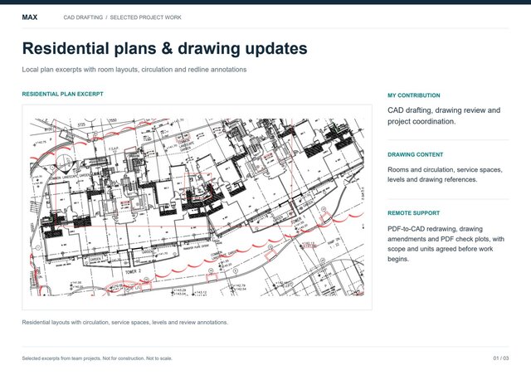
Task: Click the TOWER 1 label on the plan
Action: (x=298, y=220)
